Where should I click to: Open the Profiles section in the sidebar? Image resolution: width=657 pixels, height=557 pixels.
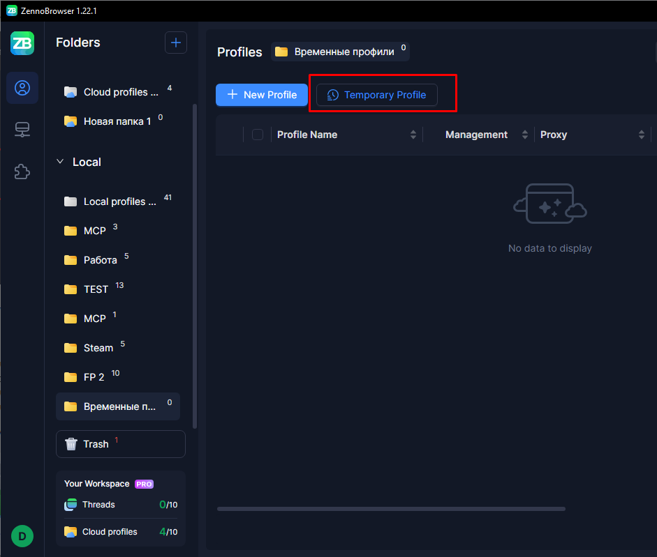[x=22, y=88]
